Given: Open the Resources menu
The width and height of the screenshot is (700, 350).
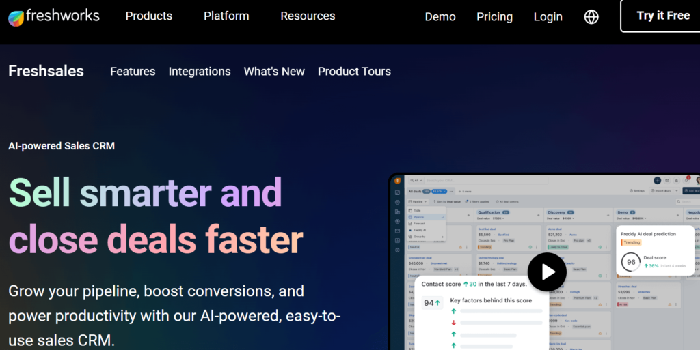Looking at the screenshot, I should point(308,16).
